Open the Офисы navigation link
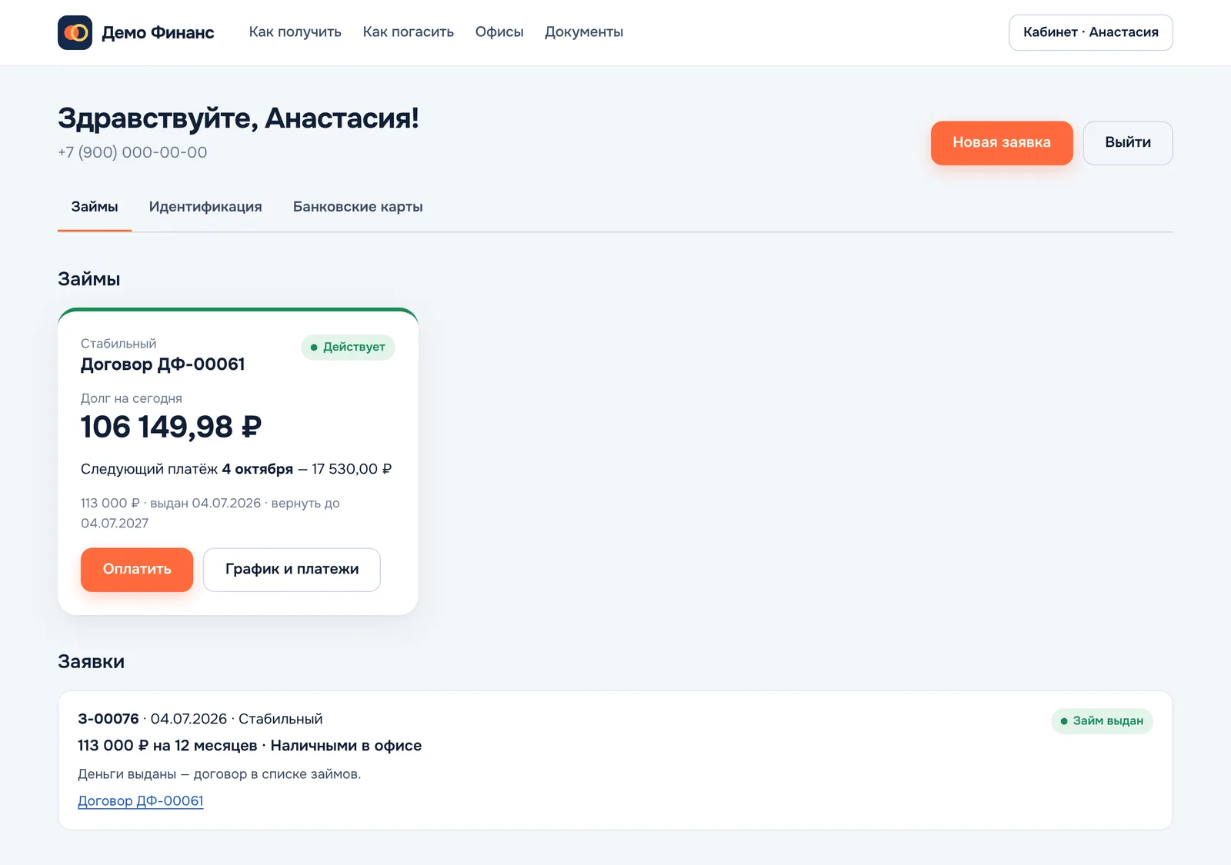This screenshot has height=865, width=1231. (x=499, y=32)
